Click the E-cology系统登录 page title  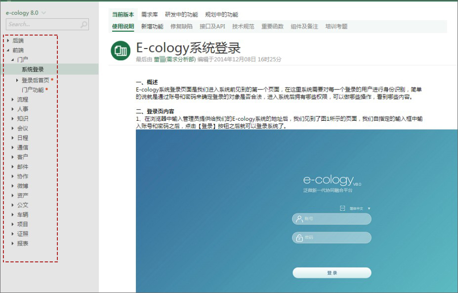pyautogui.click(x=188, y=48)
